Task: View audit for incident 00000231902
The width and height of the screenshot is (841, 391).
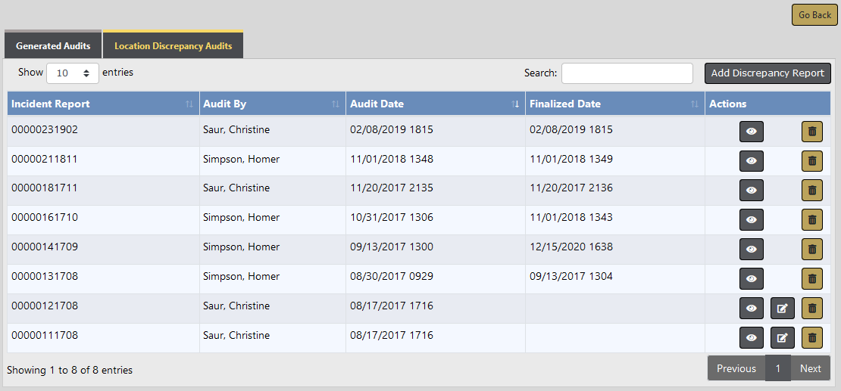Action: click(x=751, y=132)
